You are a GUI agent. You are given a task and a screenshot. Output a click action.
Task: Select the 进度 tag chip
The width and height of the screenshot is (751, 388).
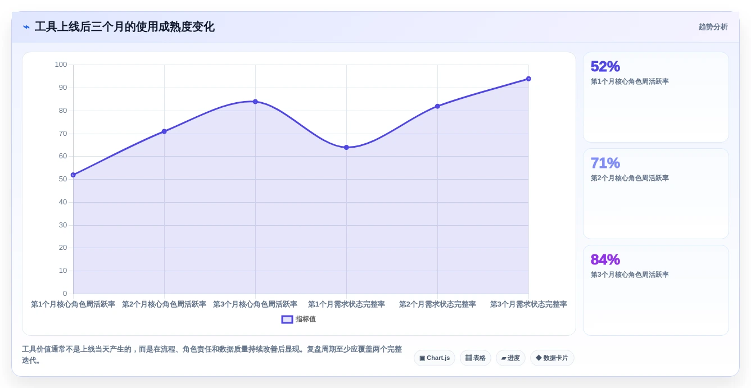pyautogui.click(x=510, y=358)
